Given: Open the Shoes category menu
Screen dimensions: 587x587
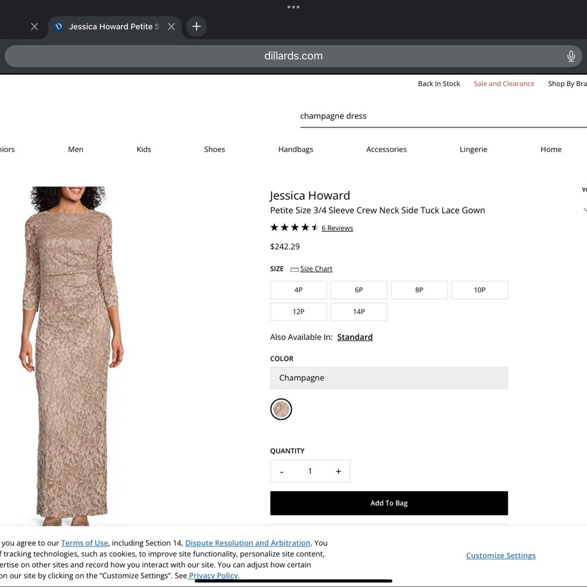Looking at the screenshot, I should coord(214,149).
